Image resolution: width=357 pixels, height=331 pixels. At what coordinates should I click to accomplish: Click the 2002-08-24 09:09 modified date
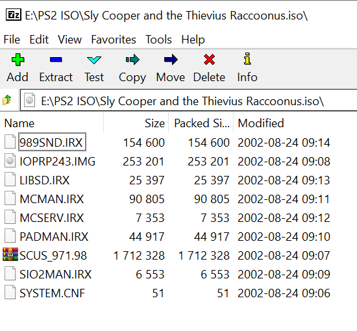point(284,275)
